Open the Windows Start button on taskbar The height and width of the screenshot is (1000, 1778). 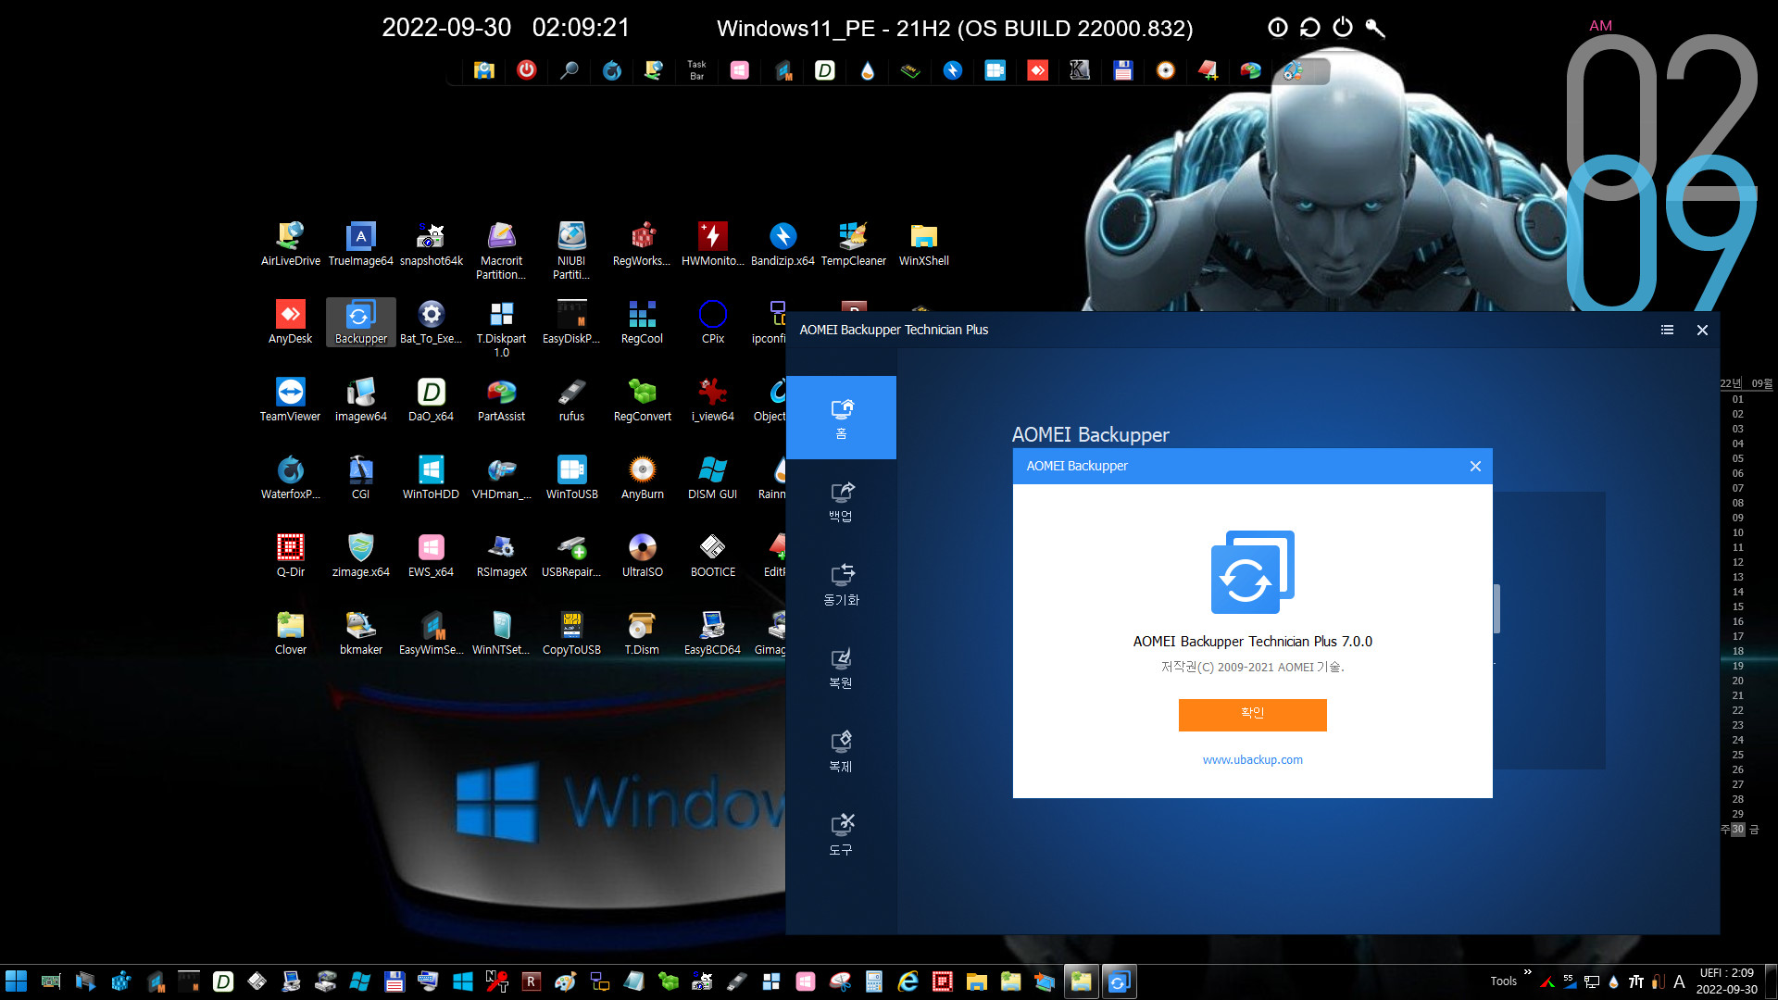tap(17, 981)
